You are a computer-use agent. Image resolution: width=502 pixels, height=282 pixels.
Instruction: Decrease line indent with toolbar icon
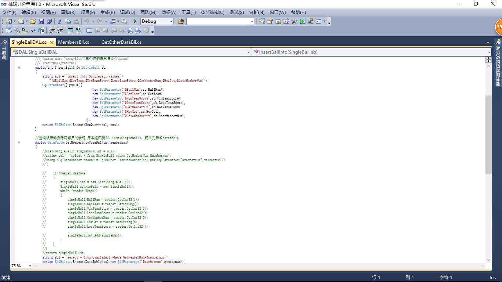click(52, 30)
